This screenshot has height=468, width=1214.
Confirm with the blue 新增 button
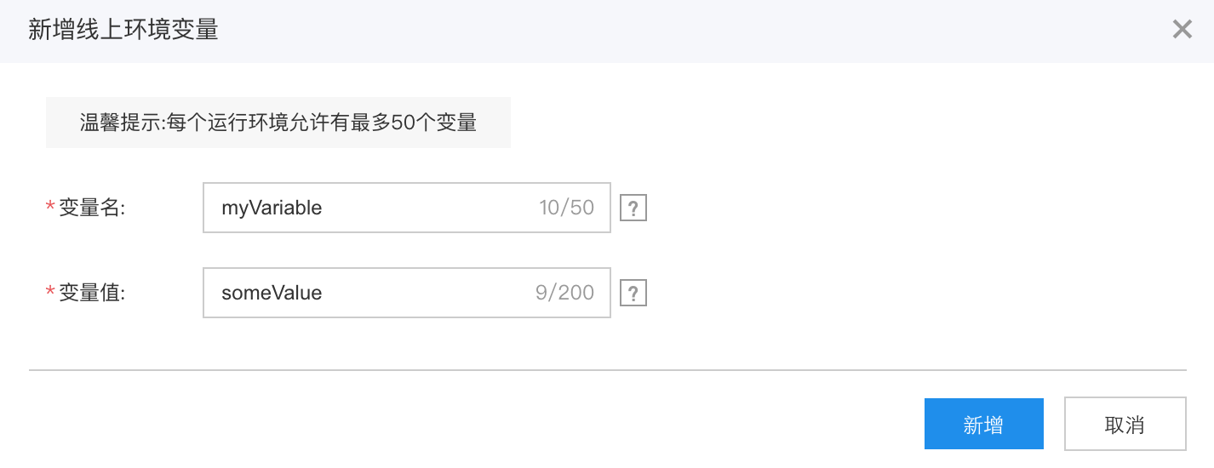pos(983,424)
